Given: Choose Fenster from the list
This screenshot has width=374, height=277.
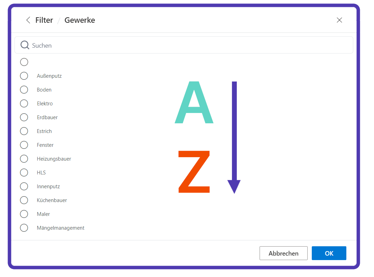Looking at the screenshot, I should (24, 145).
